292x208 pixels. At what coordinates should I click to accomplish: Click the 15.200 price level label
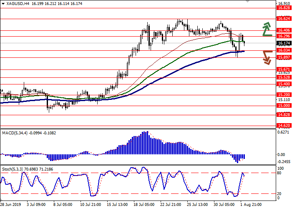click(x=283, y=94)
